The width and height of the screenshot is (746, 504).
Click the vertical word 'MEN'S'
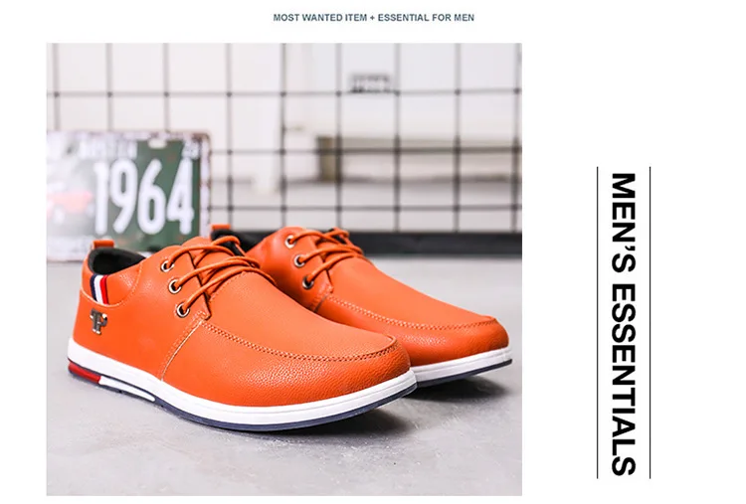pos(624,224)
